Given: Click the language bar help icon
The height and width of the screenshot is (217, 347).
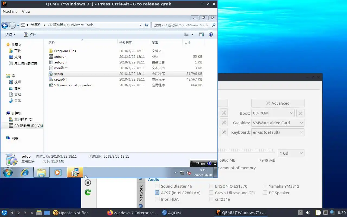Looking at the screenshot, I should (x=209, y=164).
